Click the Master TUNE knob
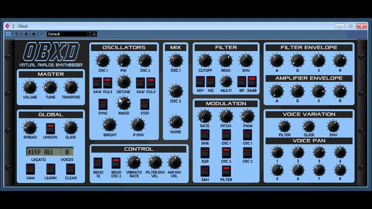Screen dimensions: 372x209 click(50, 87)
